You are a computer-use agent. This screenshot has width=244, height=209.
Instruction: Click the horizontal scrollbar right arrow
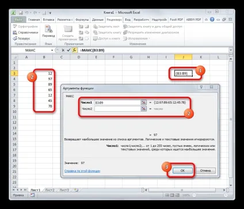pyautogui.click(x=224, y=190)
